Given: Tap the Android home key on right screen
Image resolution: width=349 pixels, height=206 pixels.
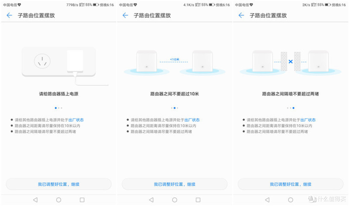Looking at the screenshot, I should point(291,200).
